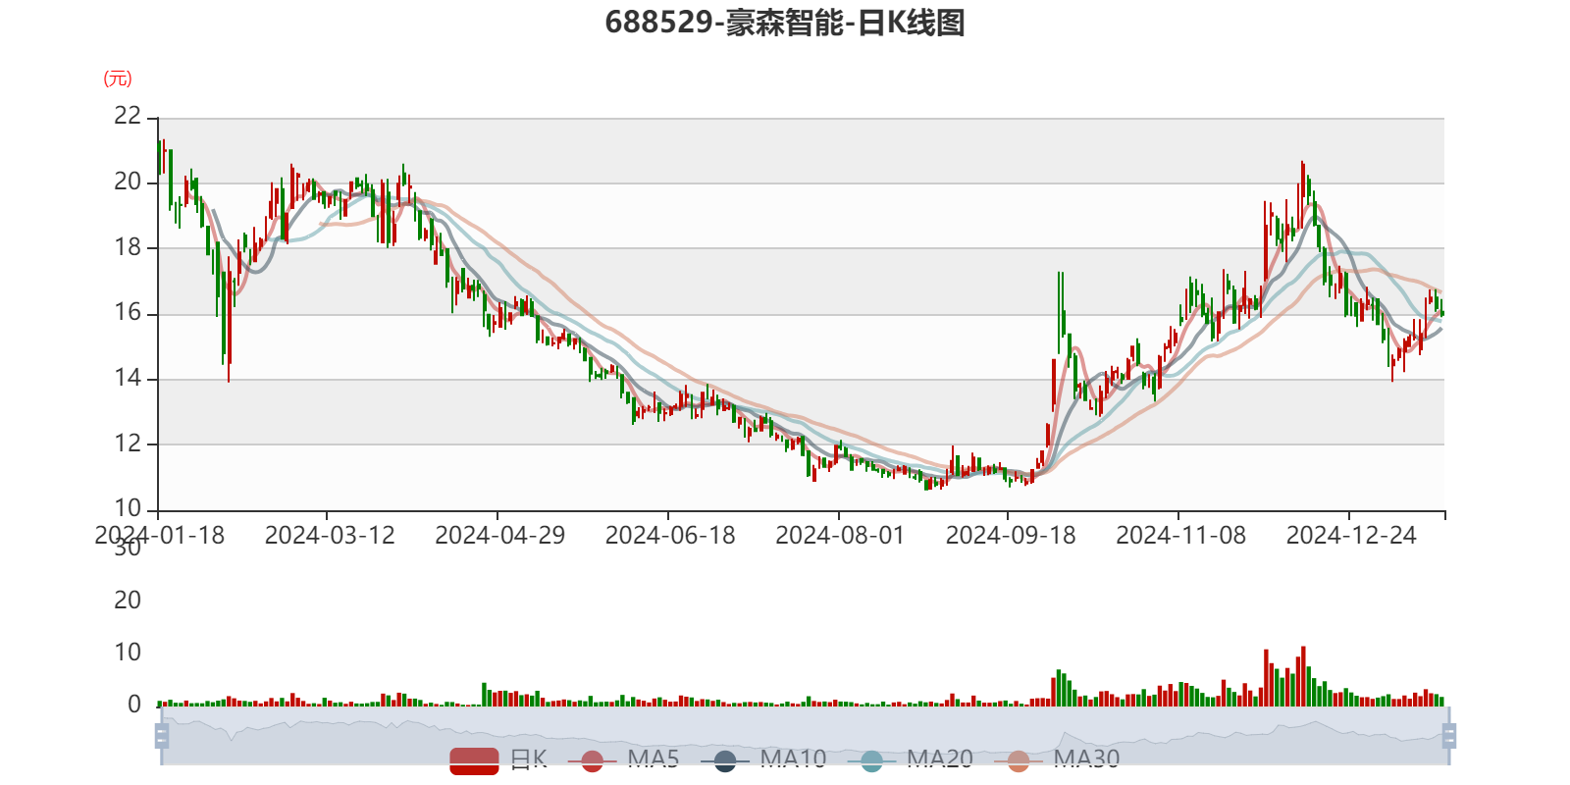Click the tall green candlestick spike in early October

click(x=1060, y=312)
